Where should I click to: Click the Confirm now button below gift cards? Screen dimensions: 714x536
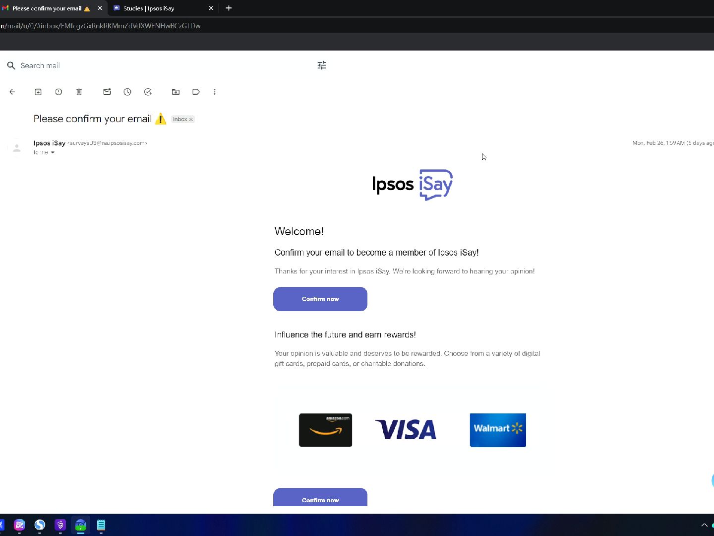[x=320, y=497]
